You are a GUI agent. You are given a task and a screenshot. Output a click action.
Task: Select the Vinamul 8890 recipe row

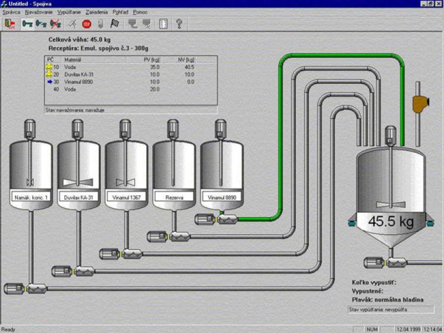pos(131,82)
